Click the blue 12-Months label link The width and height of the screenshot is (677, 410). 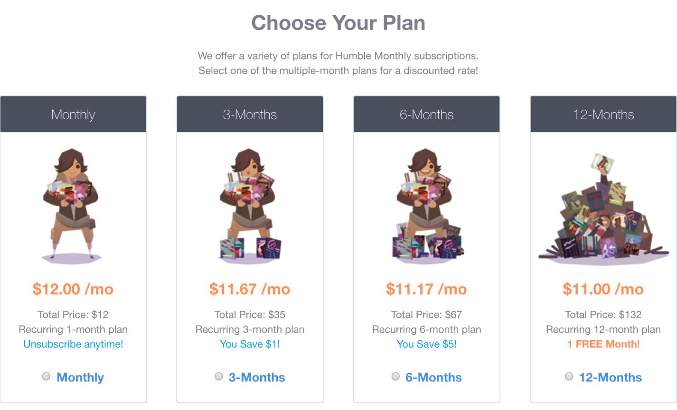point(610,377)
